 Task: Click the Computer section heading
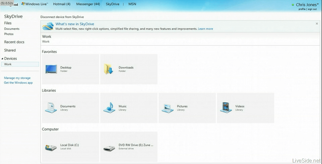[x=50, y=129]
